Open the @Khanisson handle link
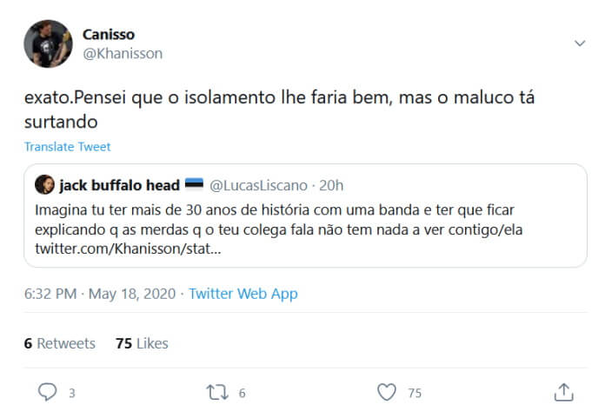Screen dimensions: 605x418 pos(122,53)
